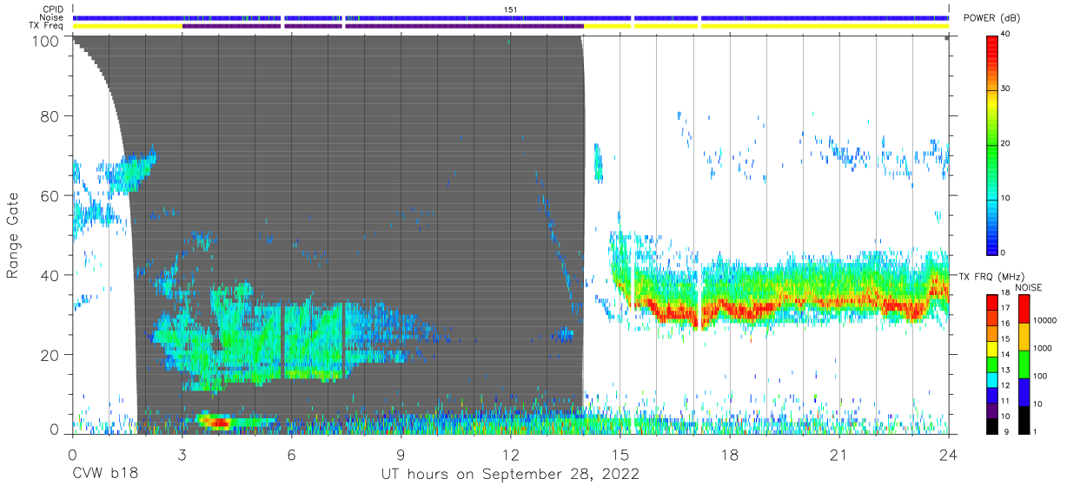Click the POWER (dB) color bar title
The image size is (1067, 492).
click(x=991, y=18)
